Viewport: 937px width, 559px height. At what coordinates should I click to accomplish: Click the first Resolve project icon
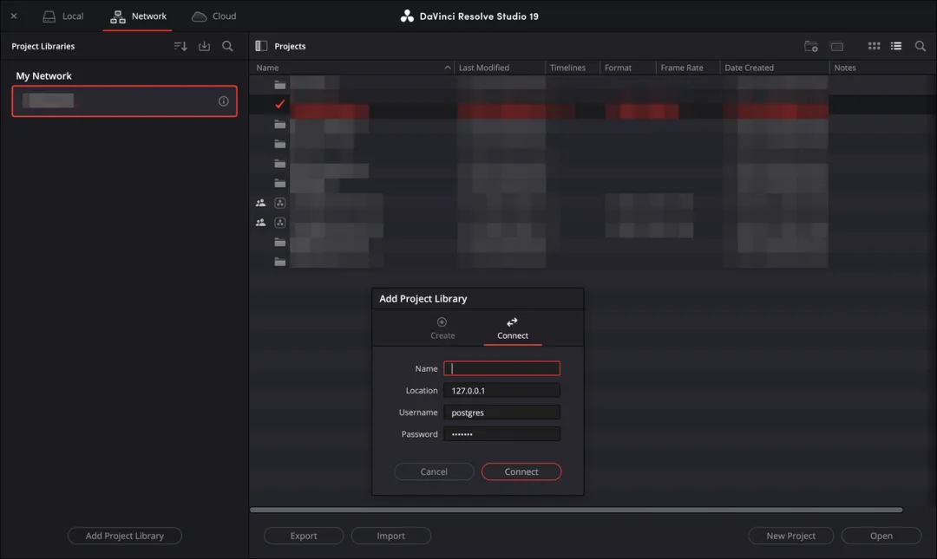pos(279,203)
